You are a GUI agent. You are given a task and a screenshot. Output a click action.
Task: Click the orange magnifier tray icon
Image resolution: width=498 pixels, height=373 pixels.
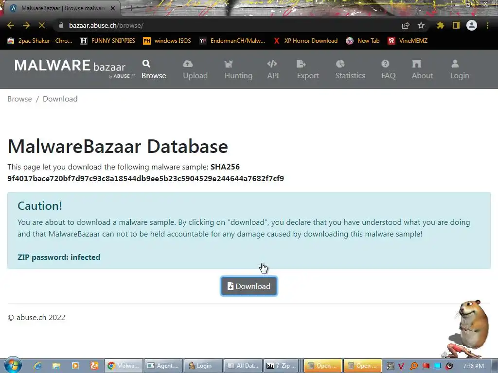click(413, 366)
